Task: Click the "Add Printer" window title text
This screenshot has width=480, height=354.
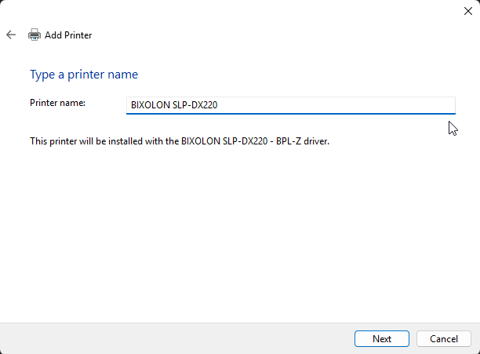Action: (68, 35)
